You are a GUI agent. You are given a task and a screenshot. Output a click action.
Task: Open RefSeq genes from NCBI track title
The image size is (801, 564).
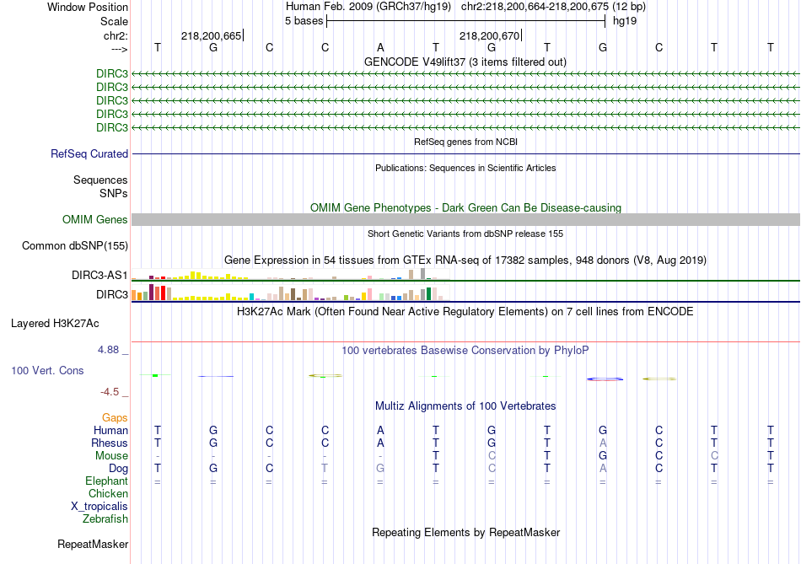coord(465,142)
